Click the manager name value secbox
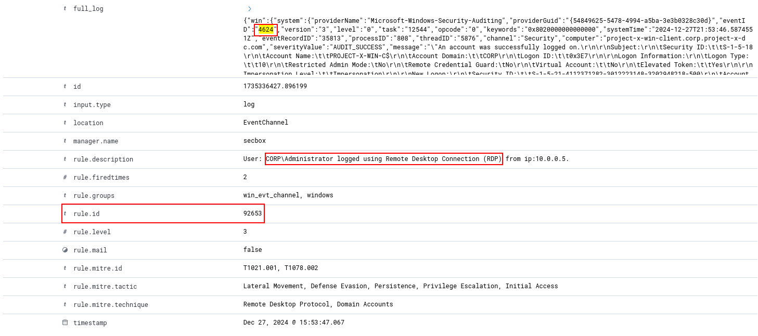The height and width of the screenshot is (336, 758). [254, 141]
